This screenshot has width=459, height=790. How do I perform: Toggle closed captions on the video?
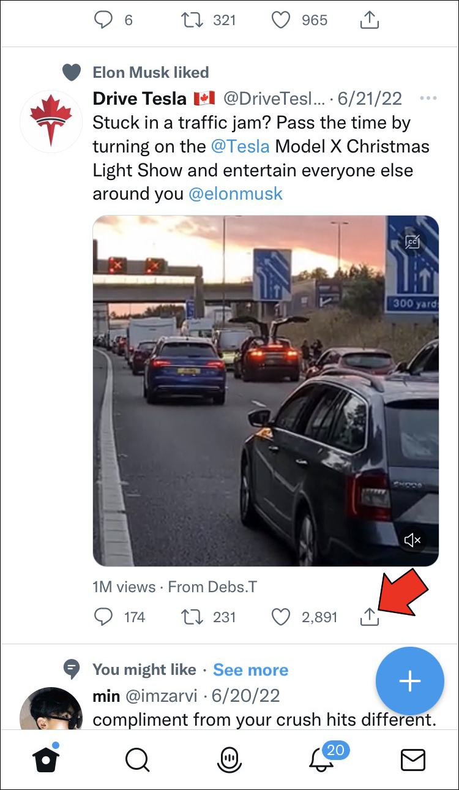(412, 243)
